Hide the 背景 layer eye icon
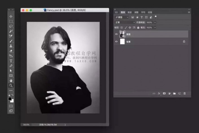The image size is (199, 133). (x=116, y=42)
